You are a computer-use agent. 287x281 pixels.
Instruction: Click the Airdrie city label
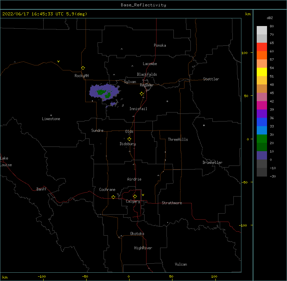coord(134,179)
